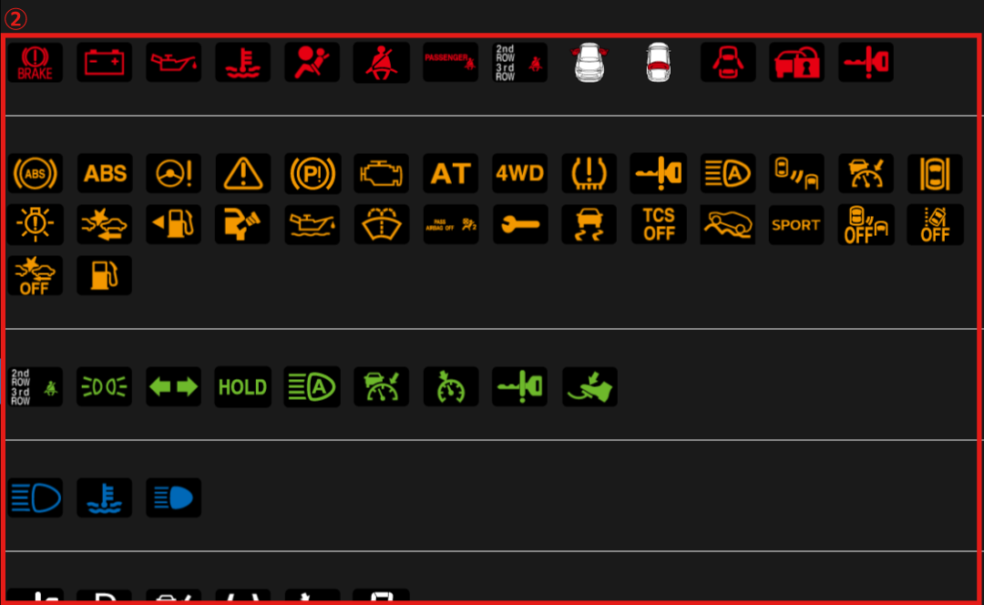Click the red engine oil pressure icon
The height and width of the screenshot is (605, 984).
coord(174,62)
